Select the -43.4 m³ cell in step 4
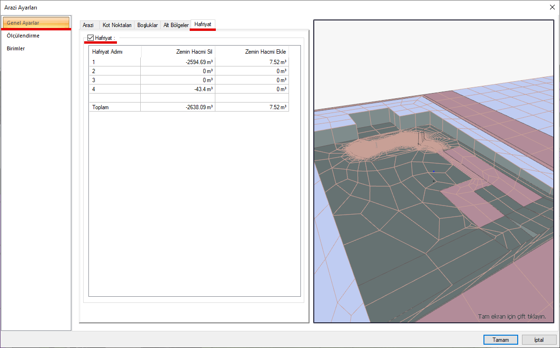This screenshot has height=348, width=560. click(178, 89)
